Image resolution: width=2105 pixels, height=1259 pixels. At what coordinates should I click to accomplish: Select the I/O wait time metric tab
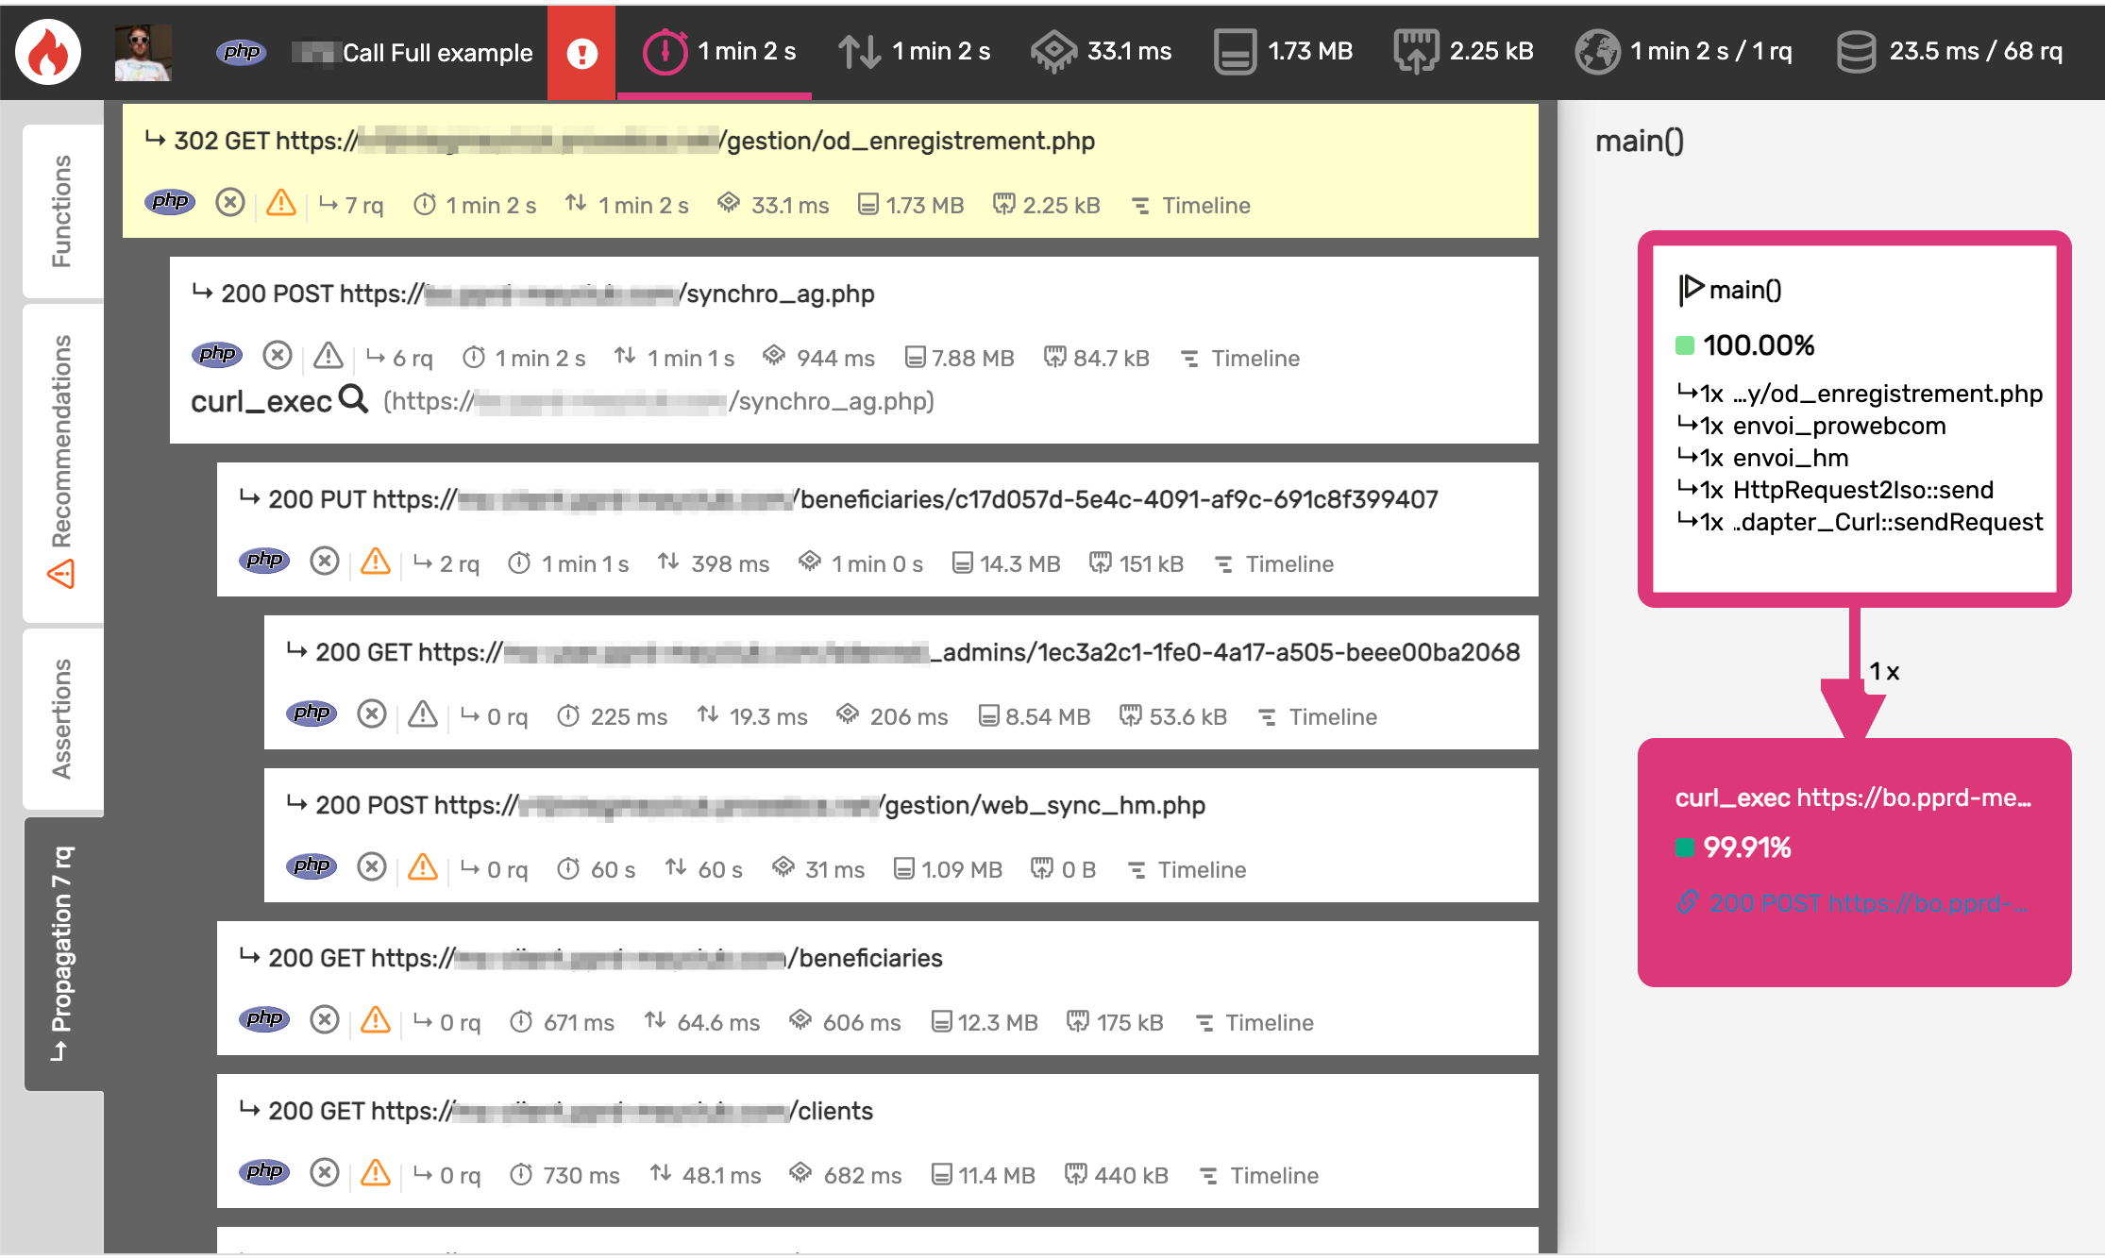point(915,52)
